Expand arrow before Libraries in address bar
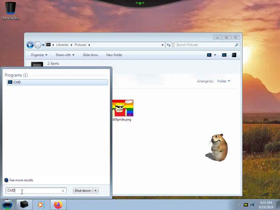This screenshot has width=280, height=210. [x=53, y=45]
